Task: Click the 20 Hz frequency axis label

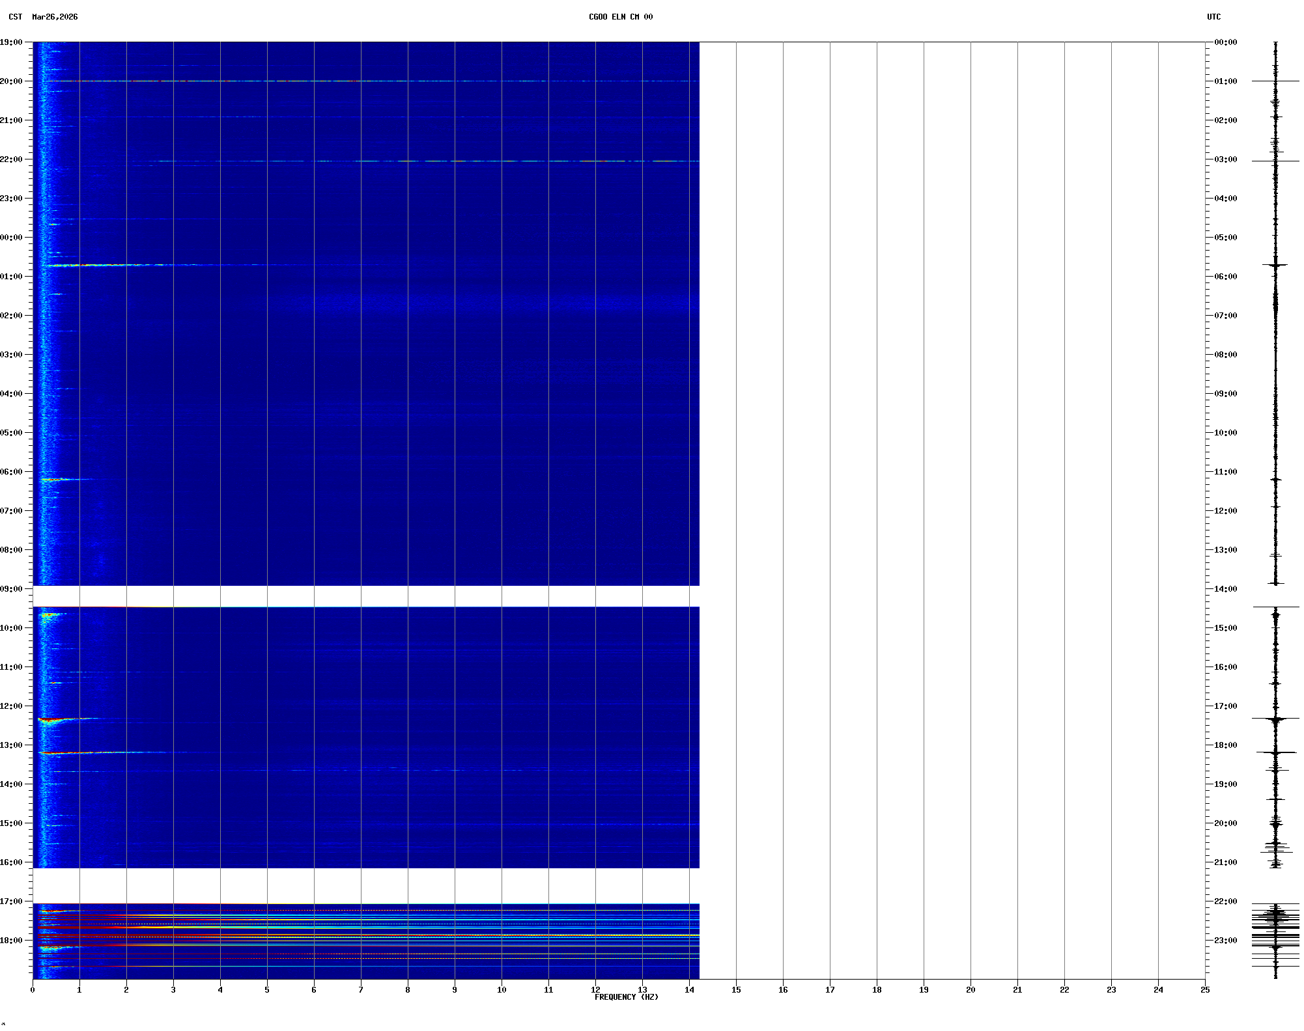Action: point(971,990)
